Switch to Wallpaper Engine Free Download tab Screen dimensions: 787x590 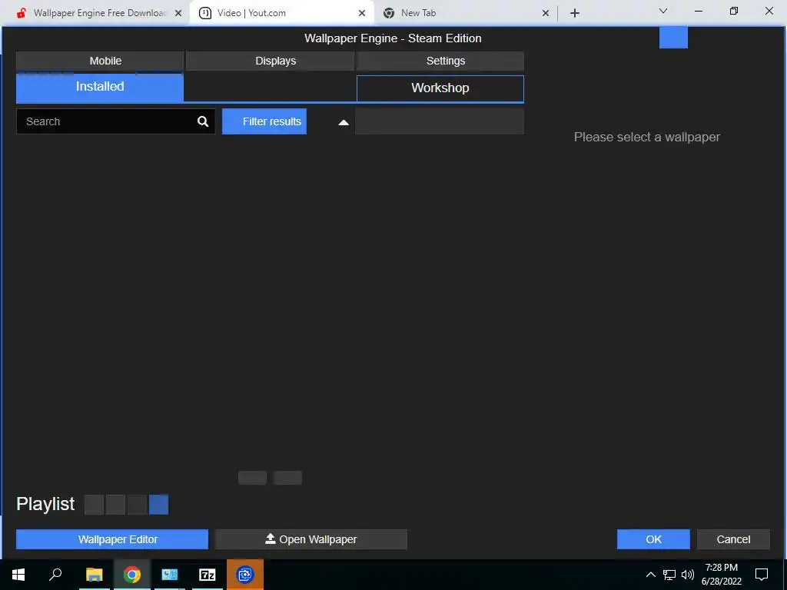[99, 13]
